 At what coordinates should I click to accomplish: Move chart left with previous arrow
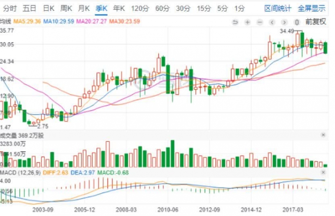tap(272, 22)
